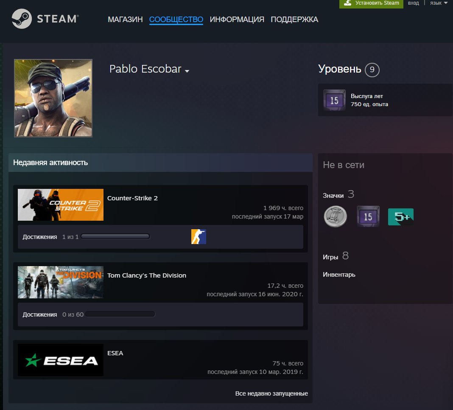Click the 75 ч. всего text
This screenshot has height=410, width=453.
pos(288,363)
